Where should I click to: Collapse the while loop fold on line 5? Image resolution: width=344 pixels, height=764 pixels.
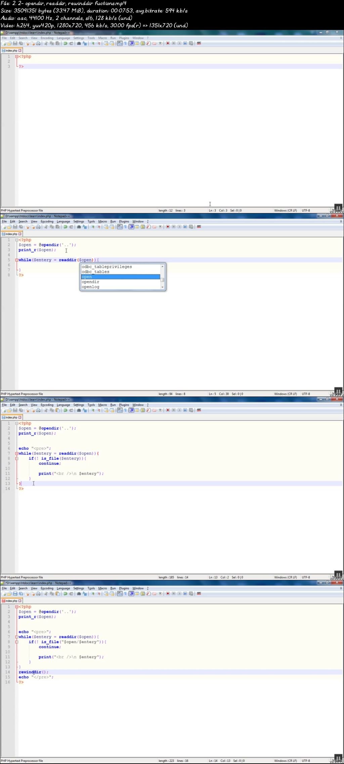tap(16, 260)
